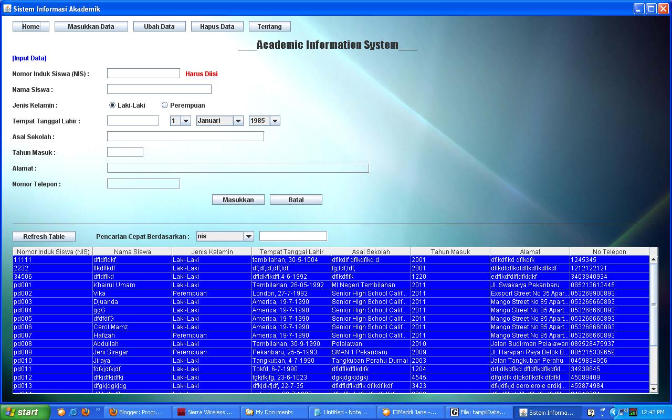Click the Refresh Table button
The image size is (672, 420).
[44, 236]
